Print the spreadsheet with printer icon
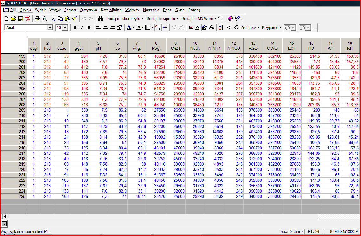Screen dimensions: 361x236 click(37, 19)
